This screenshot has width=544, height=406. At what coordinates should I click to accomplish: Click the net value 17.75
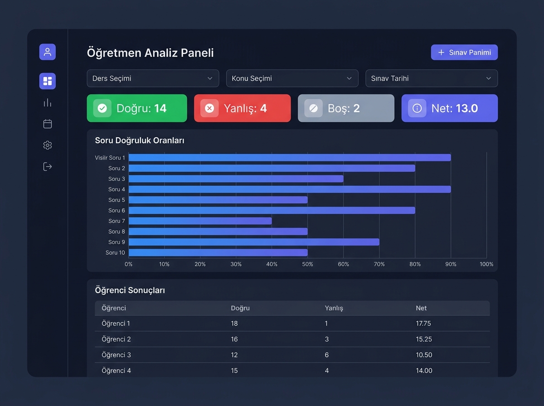click(423, 324)
